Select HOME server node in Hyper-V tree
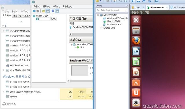The height and width of the screenshot is (109, 185). click(46, 19)
